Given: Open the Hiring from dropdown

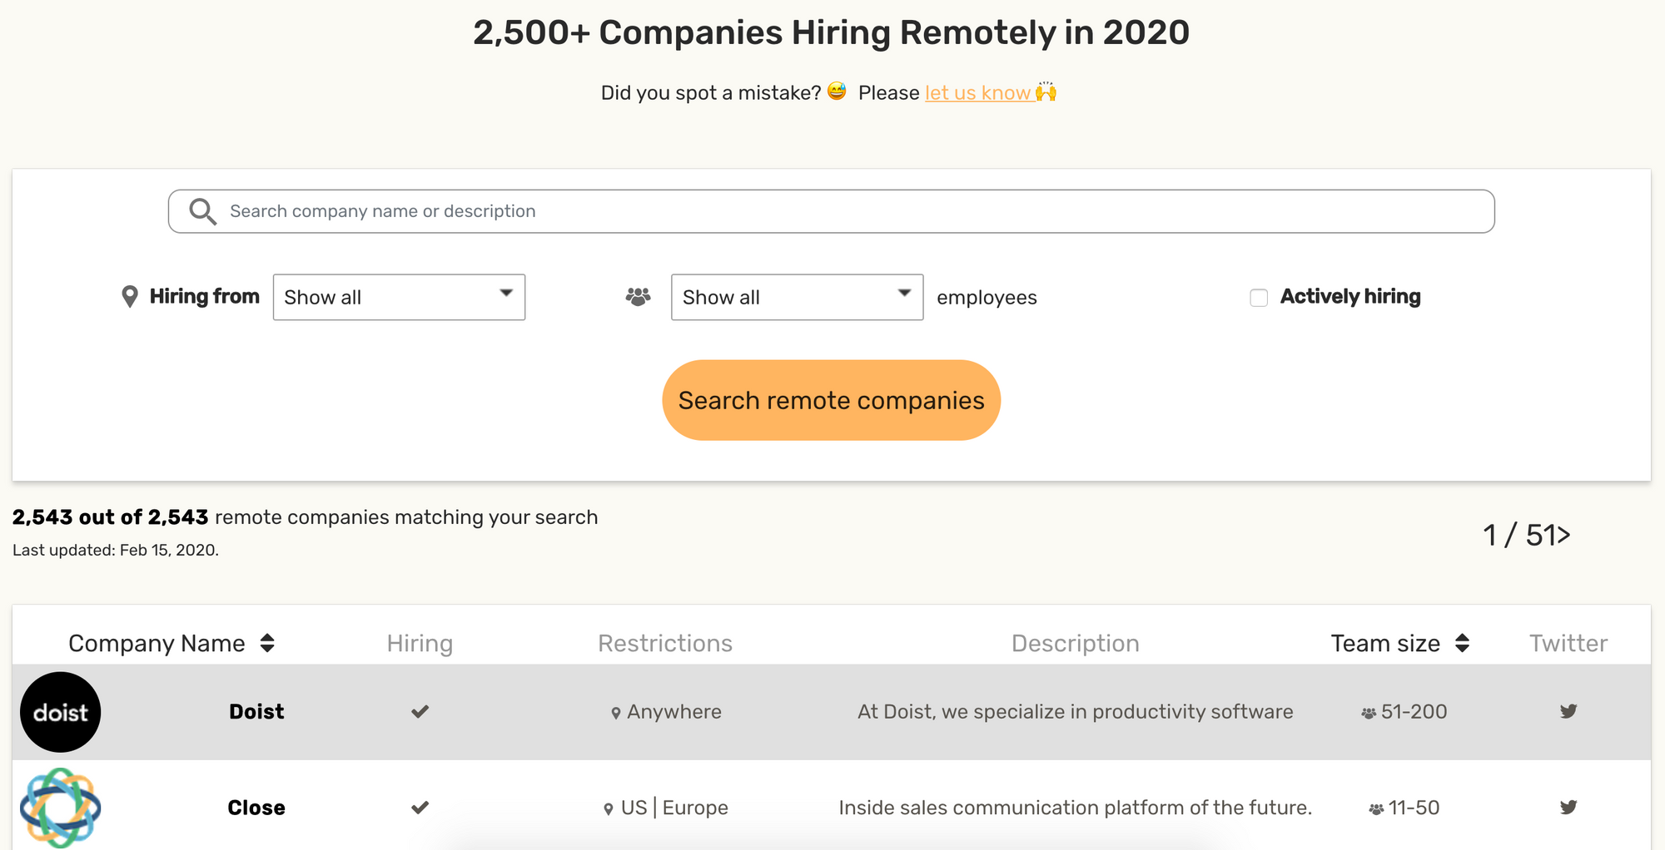Looking at the screenshot, I should point(399,297).
